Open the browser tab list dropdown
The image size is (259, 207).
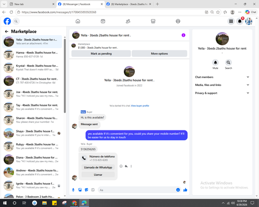[4, 4]
